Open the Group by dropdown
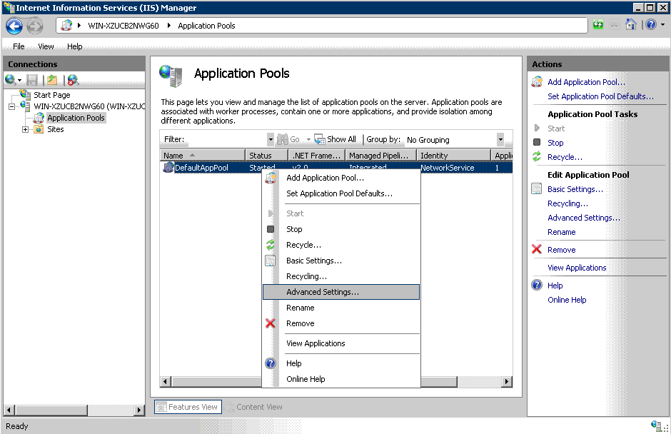The height and width of the screenshot is (434, 671). point(500,140)
